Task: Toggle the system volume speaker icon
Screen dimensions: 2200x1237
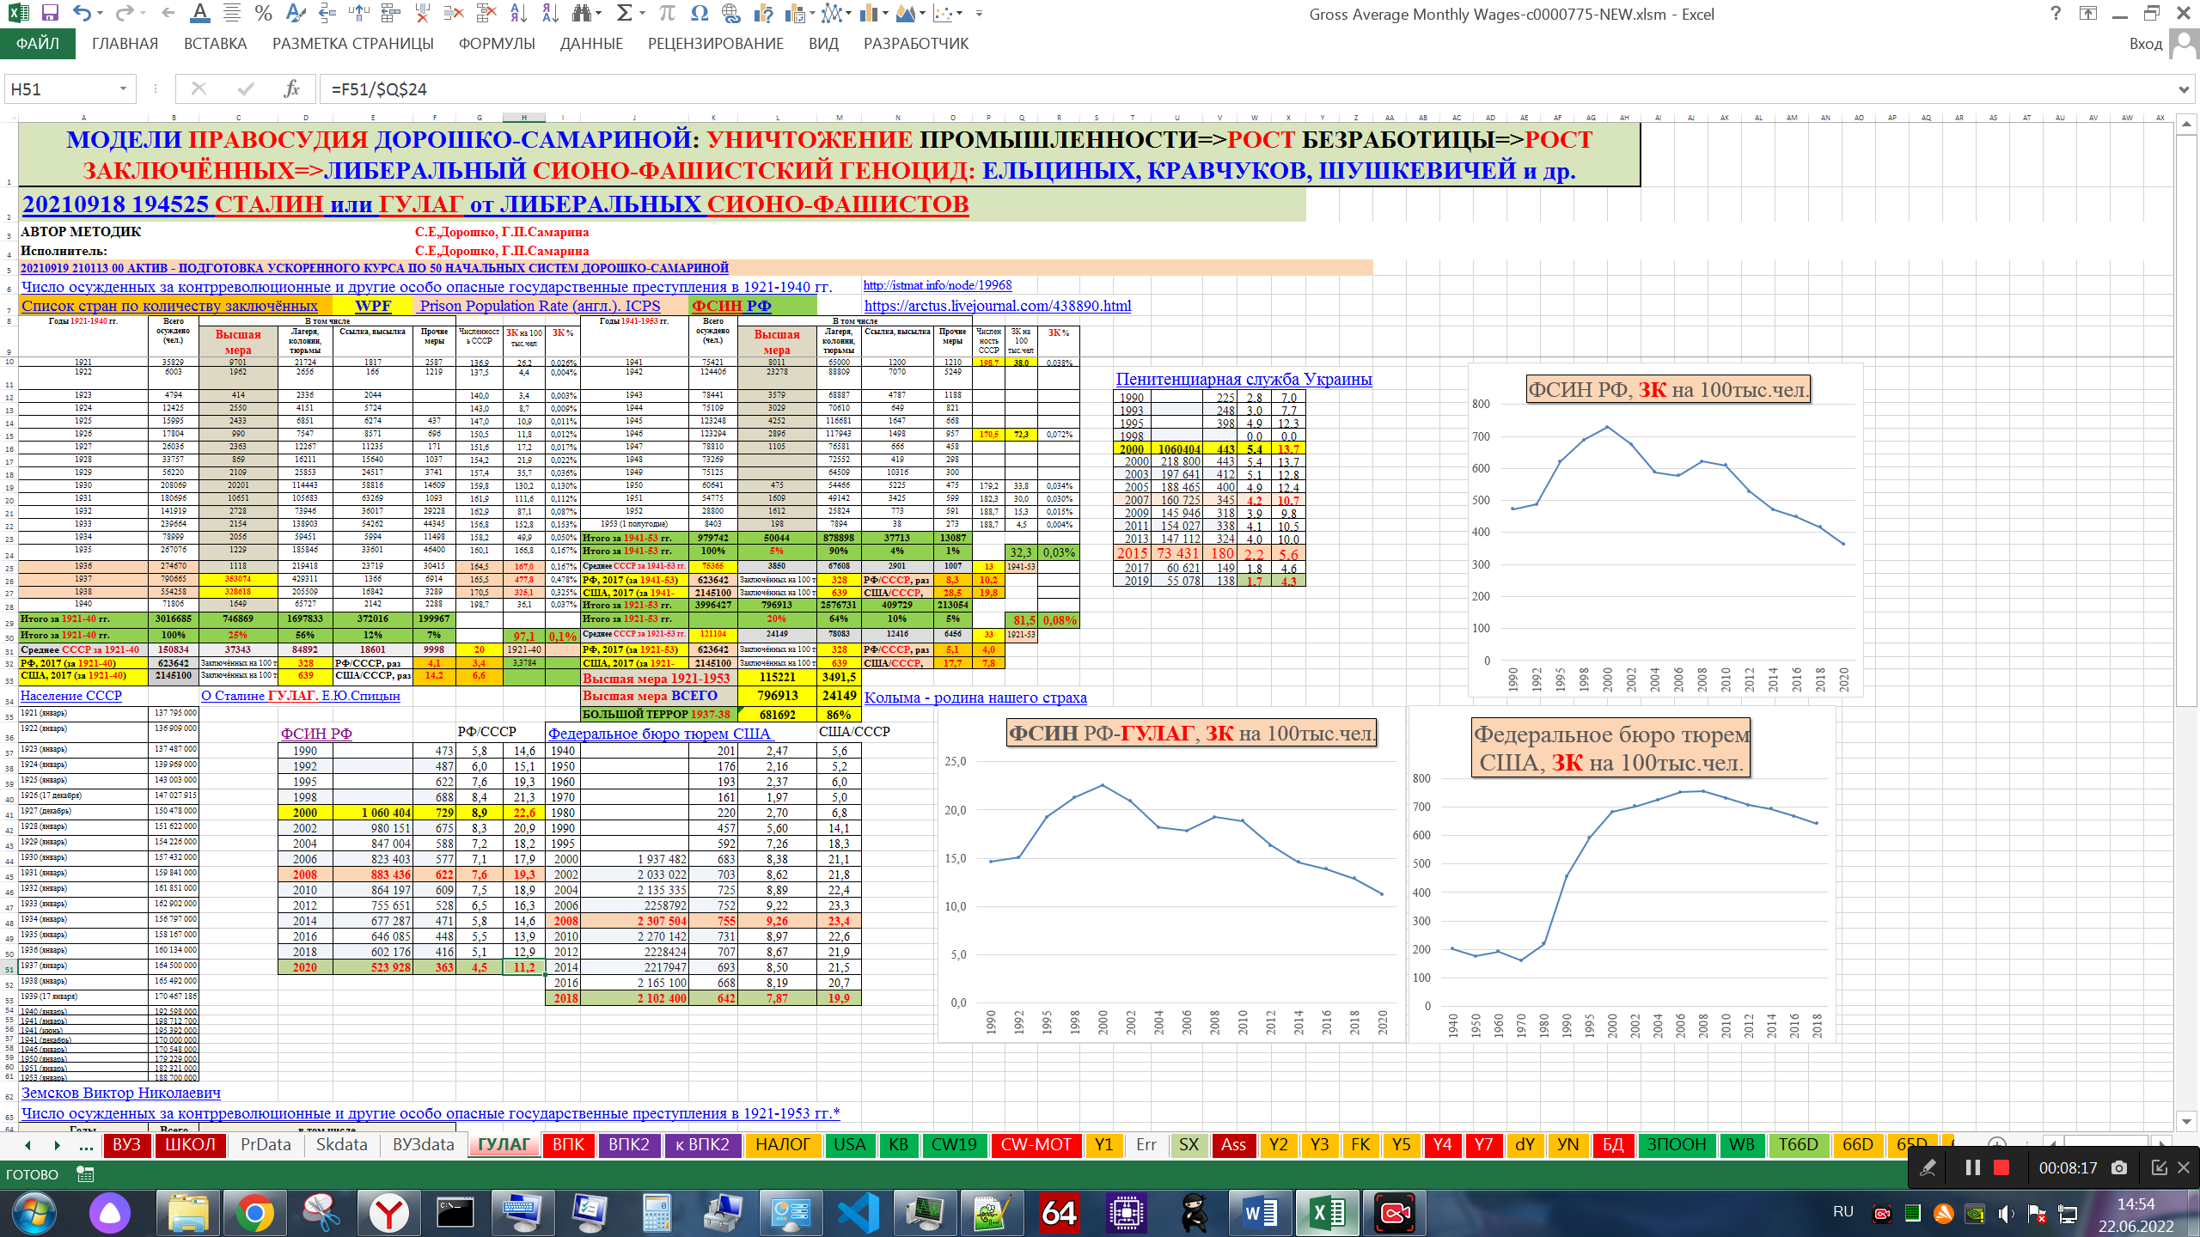Action: (2006, 1213)
